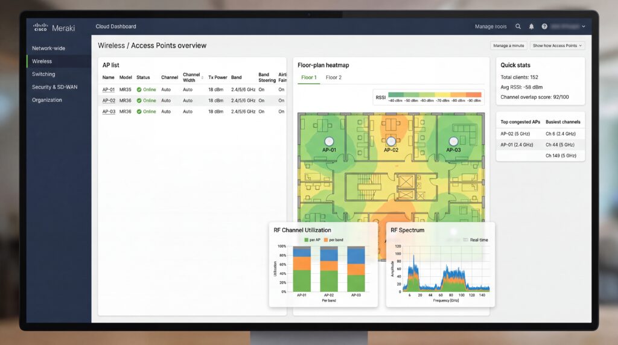618x345 pixels.
Task: Click the Manage a minute button
Action: [508, 46]
